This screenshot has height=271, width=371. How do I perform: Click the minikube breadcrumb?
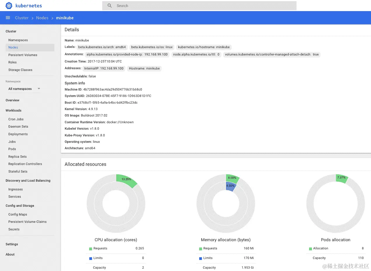pos(65,18)
